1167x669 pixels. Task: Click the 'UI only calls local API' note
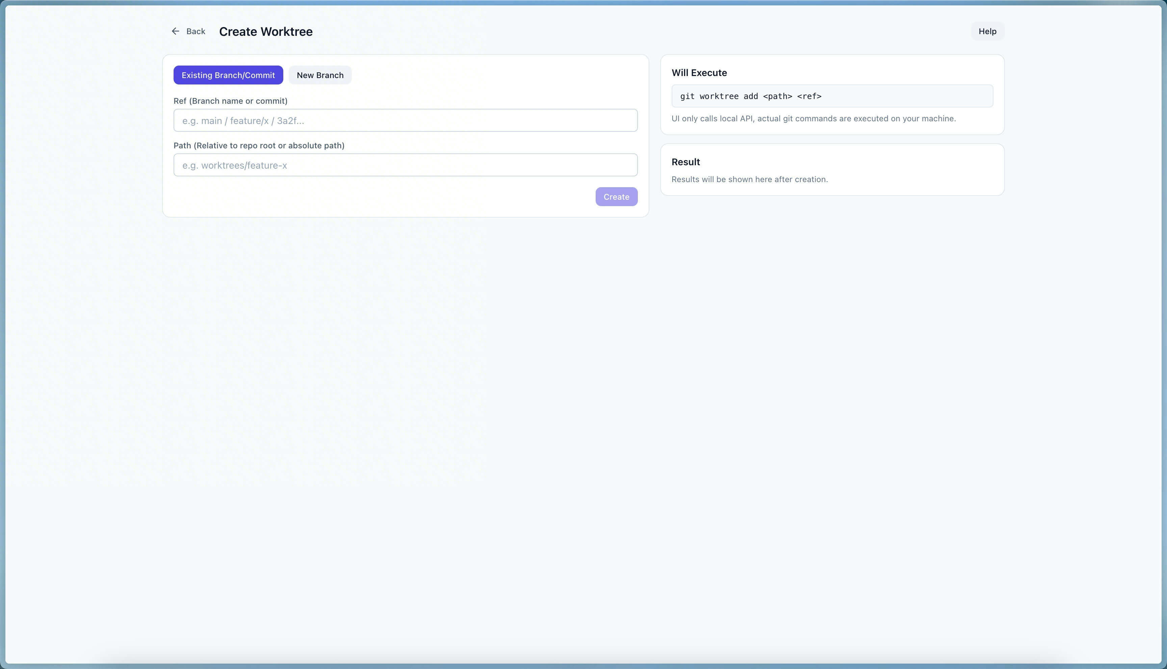[813, 119]
